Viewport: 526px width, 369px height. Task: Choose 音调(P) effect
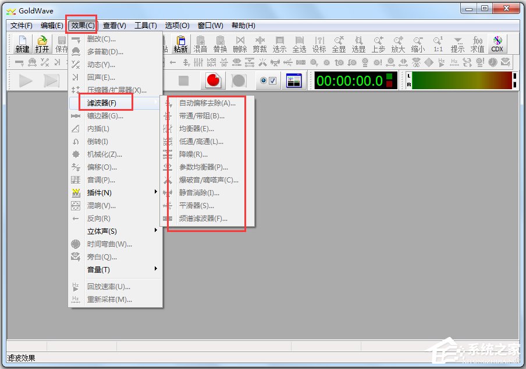(115, 180)
